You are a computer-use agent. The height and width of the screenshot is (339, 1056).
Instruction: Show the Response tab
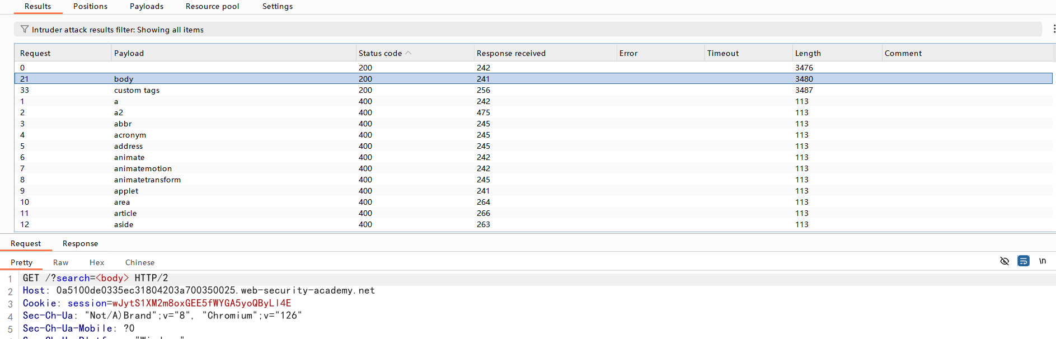(x=80, y=243)
